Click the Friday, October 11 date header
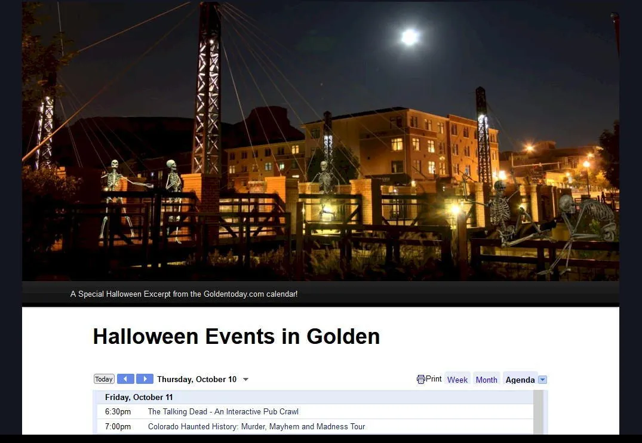Screen dimensions: 642x443 coord(139,398)
